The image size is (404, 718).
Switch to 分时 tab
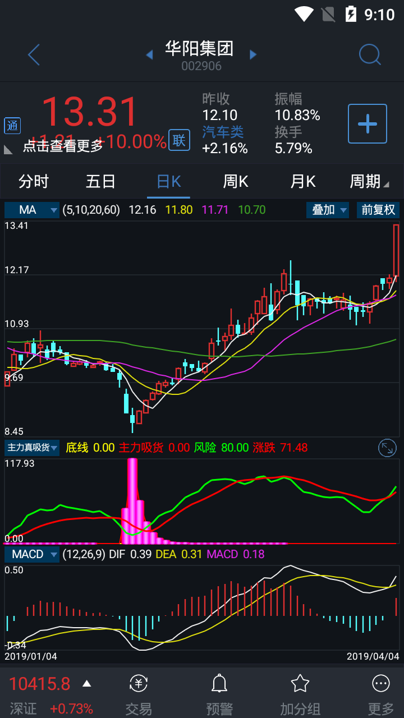coord(34,181)
